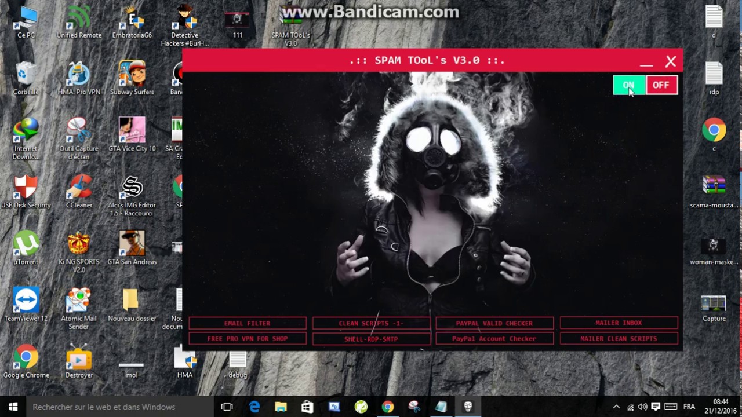Switch the SPAM TOoL's OFF toggle

click(x=661, y=85)
